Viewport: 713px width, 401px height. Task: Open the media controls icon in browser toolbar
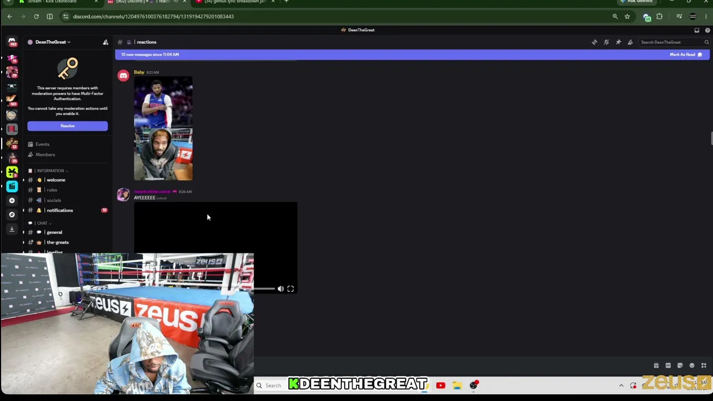(x=679, y=17)
